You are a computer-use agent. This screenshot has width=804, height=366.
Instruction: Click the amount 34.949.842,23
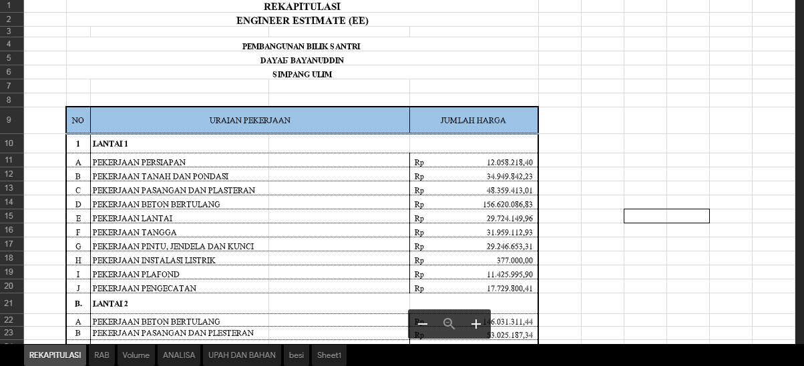pos(510,177)
